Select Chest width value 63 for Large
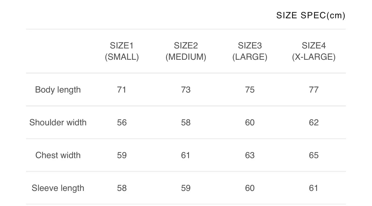372x206 pixels. (x=250, y=155)
